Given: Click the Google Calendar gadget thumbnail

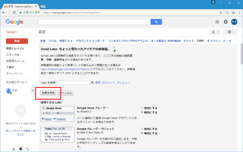Looking at the screenshot, I should pos(57,135).
